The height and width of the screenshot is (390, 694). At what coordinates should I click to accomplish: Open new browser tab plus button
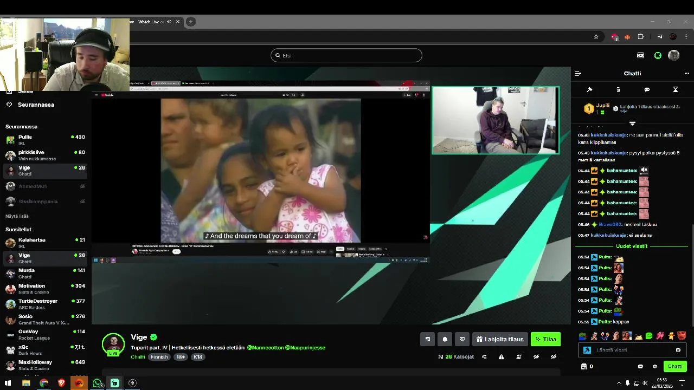190,22
